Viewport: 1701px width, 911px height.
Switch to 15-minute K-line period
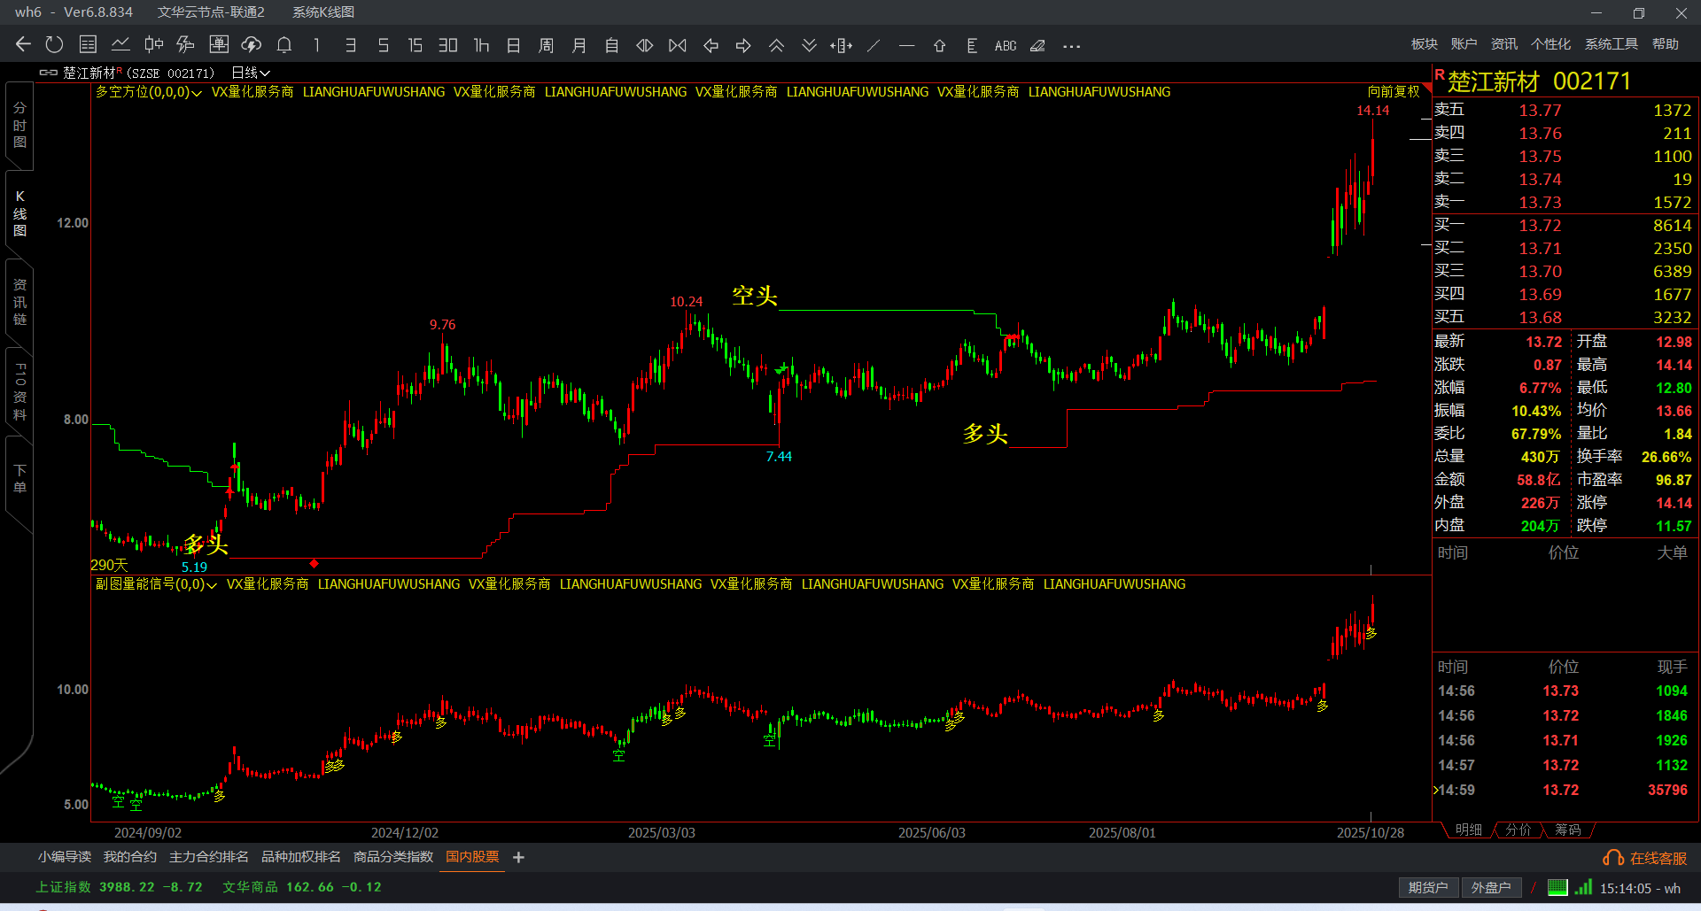(x=415, y=45)
